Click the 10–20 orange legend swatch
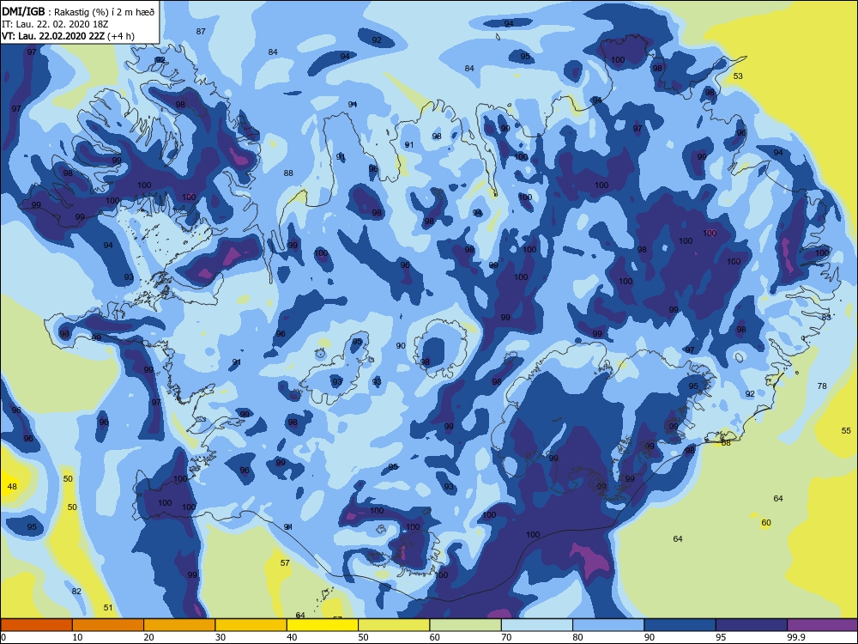The image size is (858, 644). pyautogui.click(x=108, y=625)
